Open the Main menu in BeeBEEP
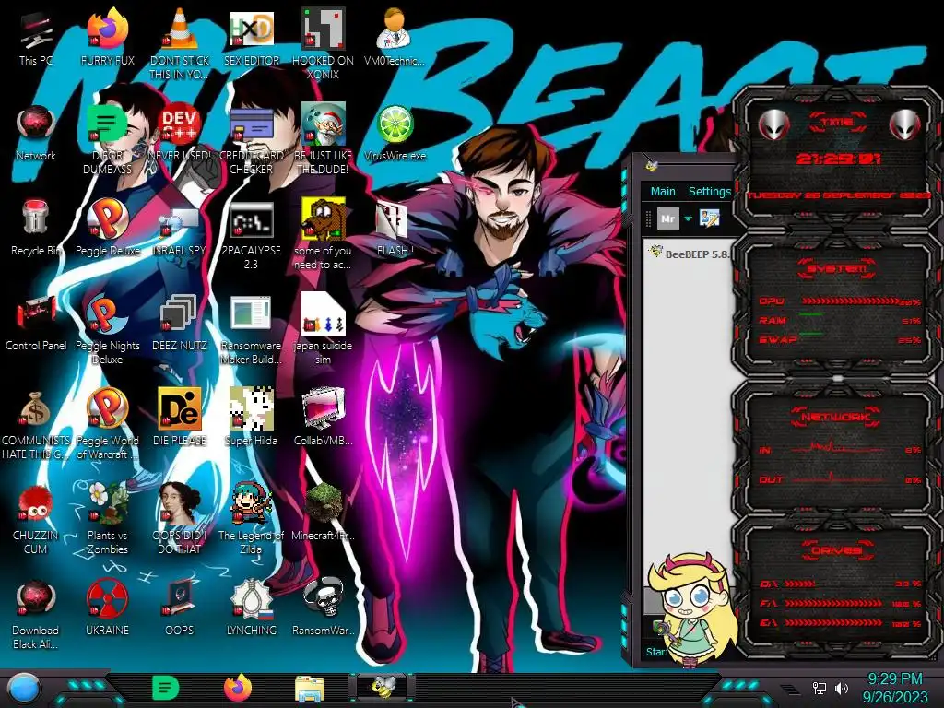This screenshot has height=708, width=944. point(663,192)
